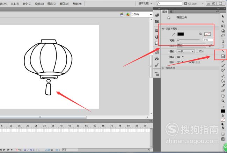Toggle the 提示 hinting checkbox
The height and width of the screenshot is (153, 227).
[x=197, y=51]
